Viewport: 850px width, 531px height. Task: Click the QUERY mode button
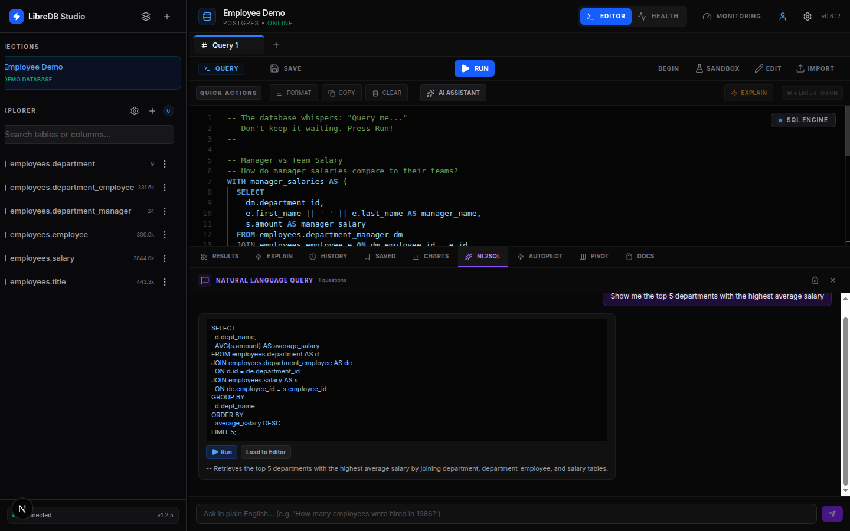point(221,68)
